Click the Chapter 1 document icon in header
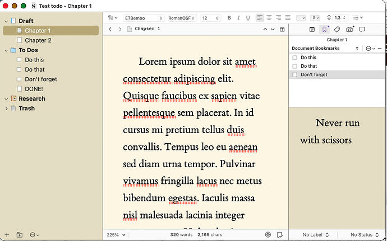 point(129,29)
